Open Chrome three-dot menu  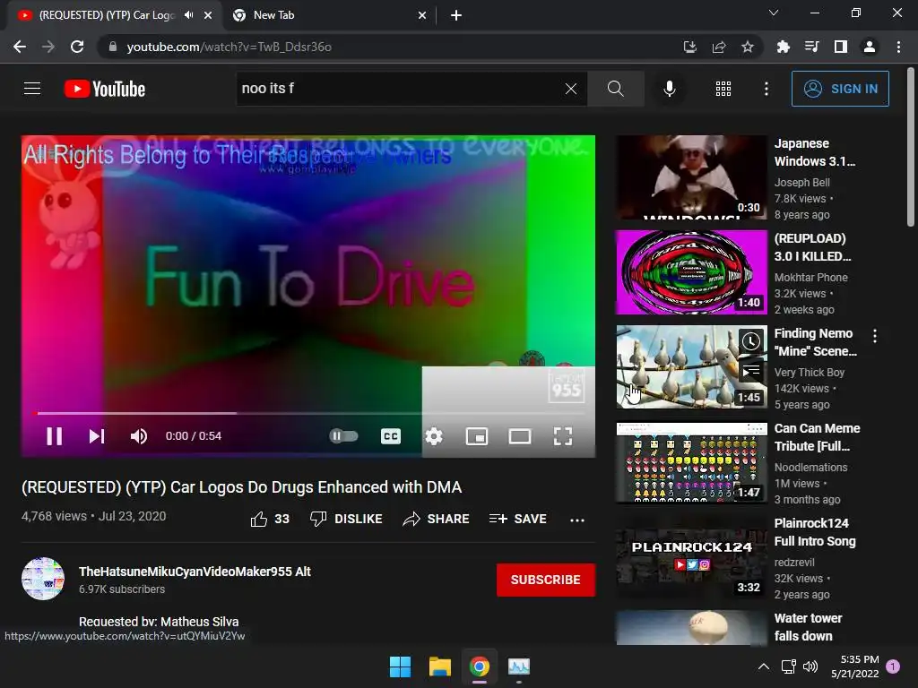(x=898, y=47)
